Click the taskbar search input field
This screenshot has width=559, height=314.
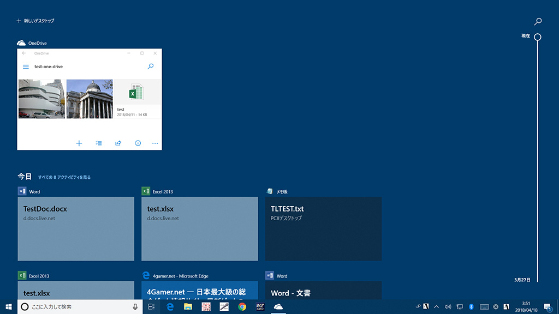pyautogui.click(x=80, y=307)
